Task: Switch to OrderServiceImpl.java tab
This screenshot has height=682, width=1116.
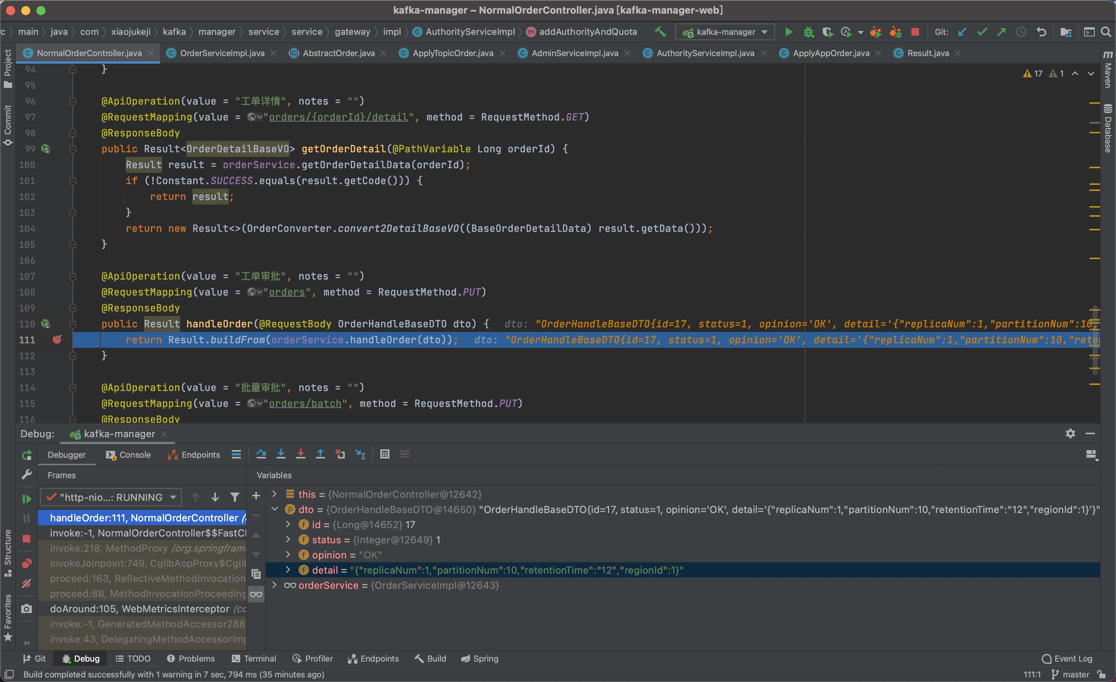Action: point(222,53)
